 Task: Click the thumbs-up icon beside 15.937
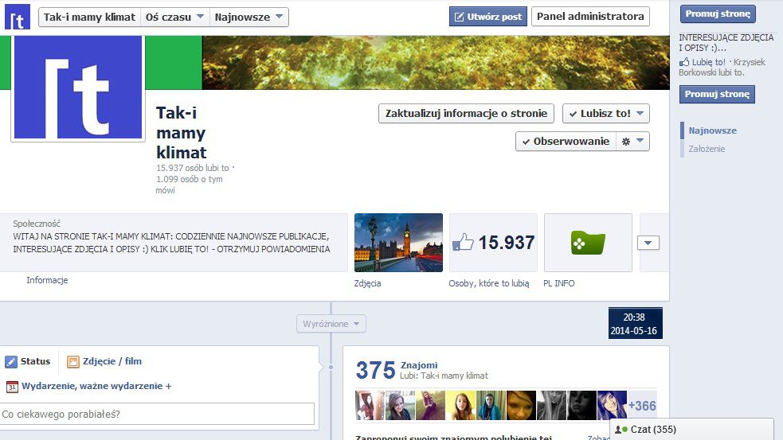[x=463, y=243]
